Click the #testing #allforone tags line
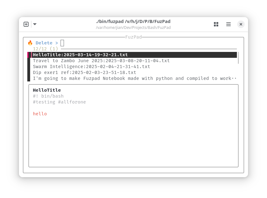267x198 pixels. [59, 102]
